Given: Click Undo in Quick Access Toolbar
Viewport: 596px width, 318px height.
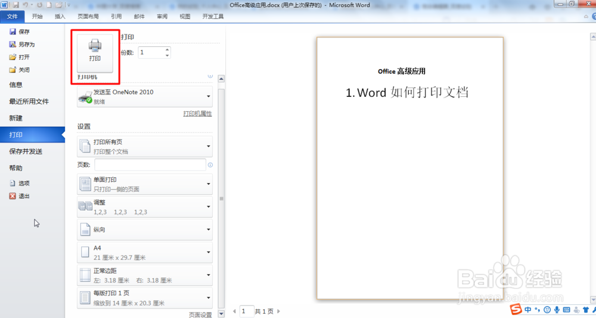Looking at the screenshot, I should pos(26,5).
